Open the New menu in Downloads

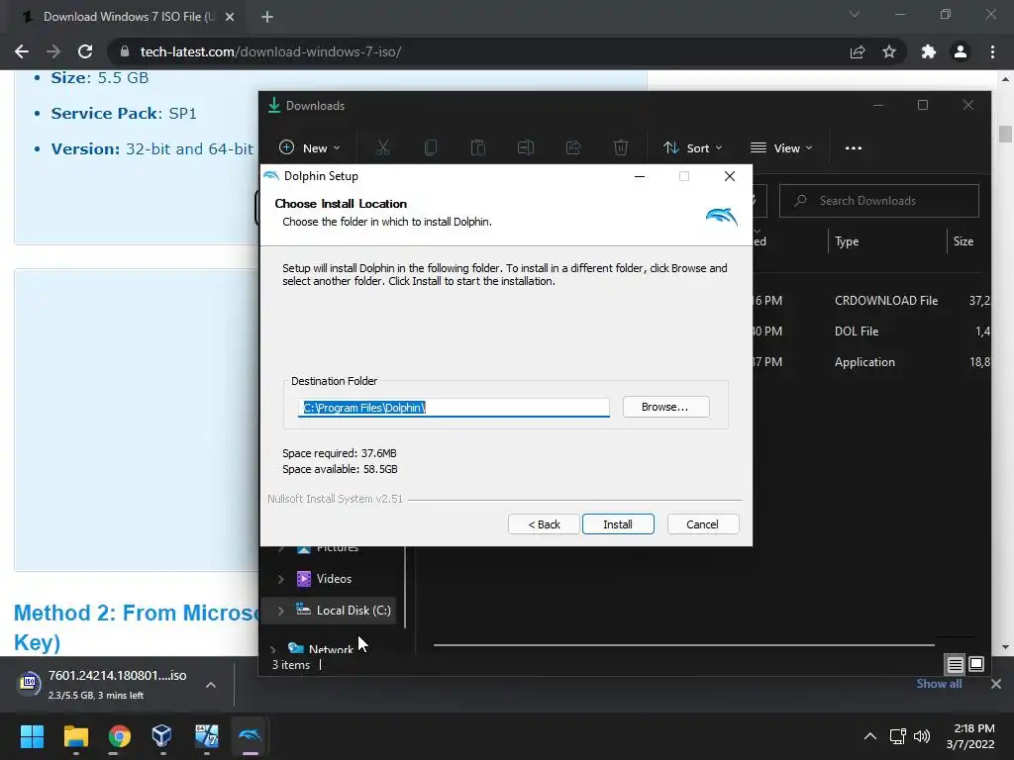[x=309, y=148]
